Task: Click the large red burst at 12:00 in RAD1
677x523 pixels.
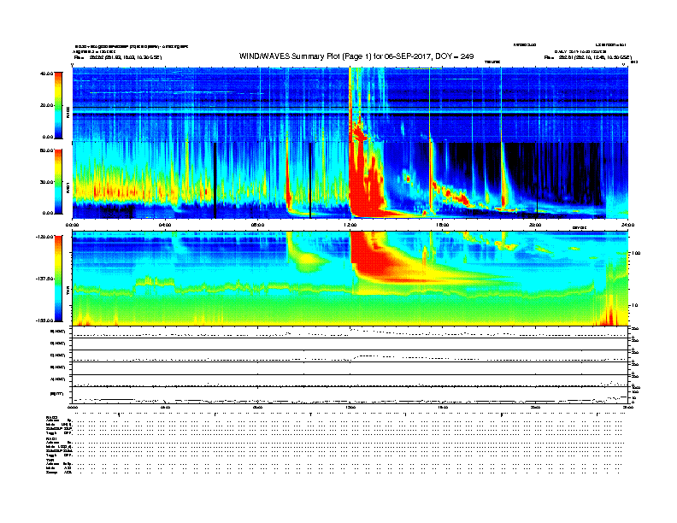Action: click(x=365, y=181)
